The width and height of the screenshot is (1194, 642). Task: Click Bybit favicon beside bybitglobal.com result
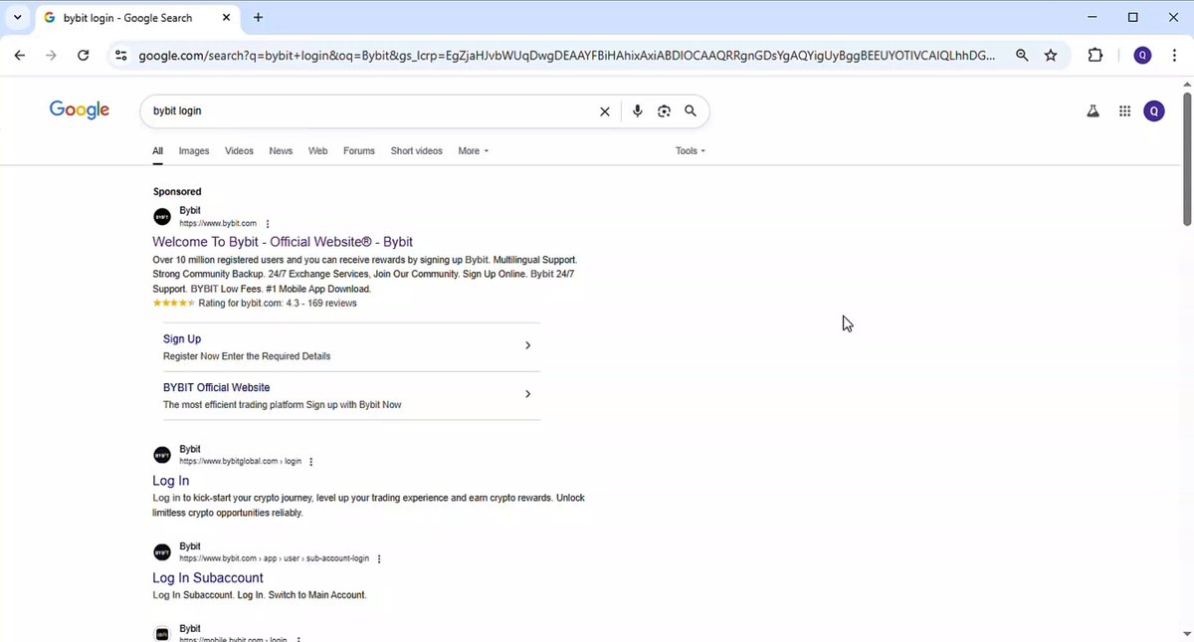click(162, 455)
